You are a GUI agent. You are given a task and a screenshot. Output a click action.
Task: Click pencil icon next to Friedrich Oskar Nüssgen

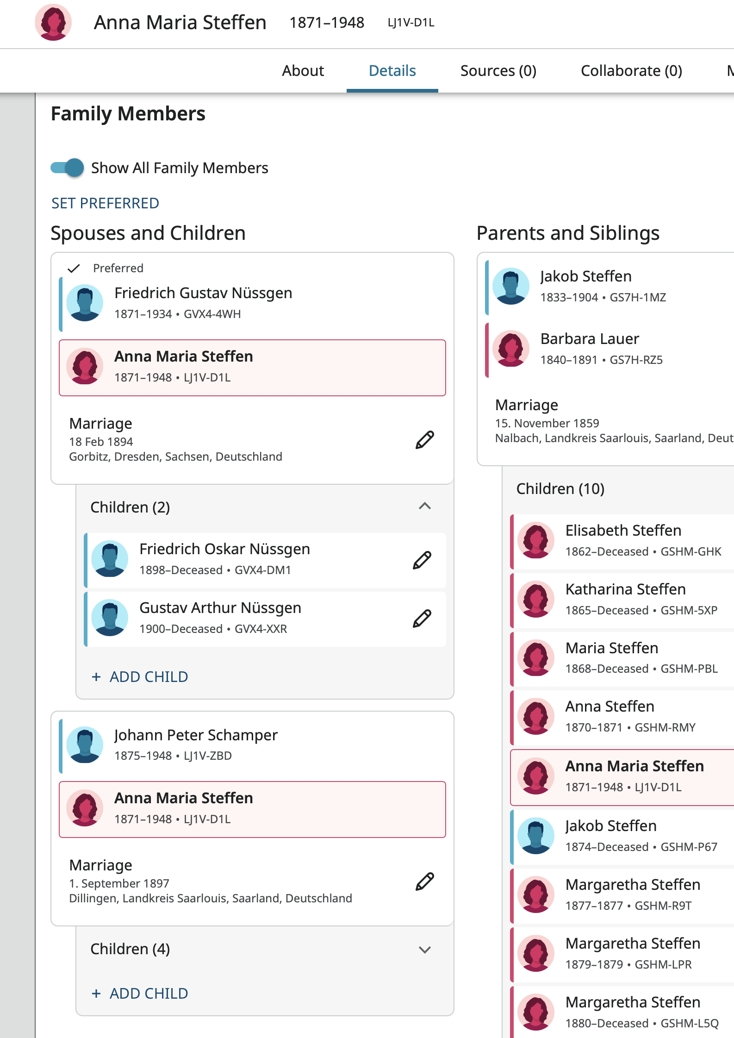point(422,560)
